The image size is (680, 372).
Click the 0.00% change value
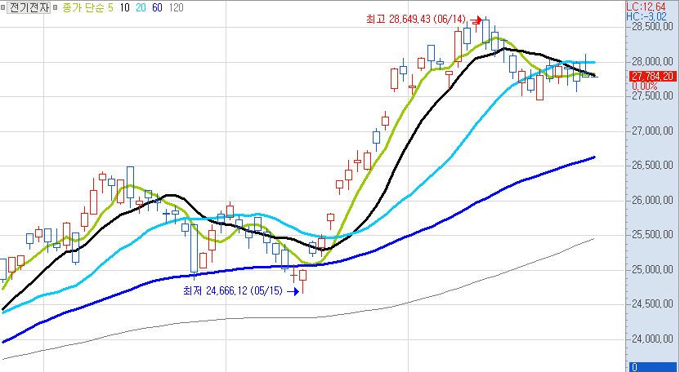click(x=644, y=86)
